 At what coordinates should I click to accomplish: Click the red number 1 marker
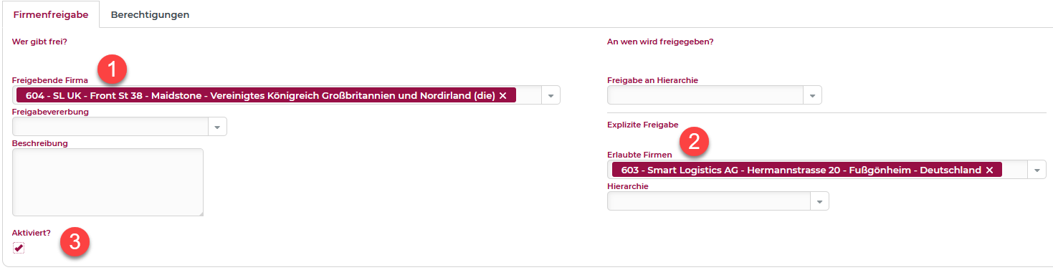pos(111,70)
